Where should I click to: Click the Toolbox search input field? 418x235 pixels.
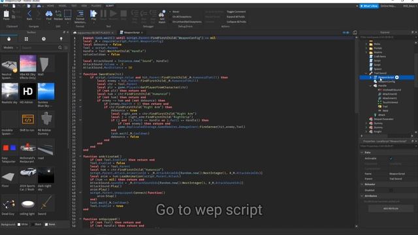pos(39,48)
